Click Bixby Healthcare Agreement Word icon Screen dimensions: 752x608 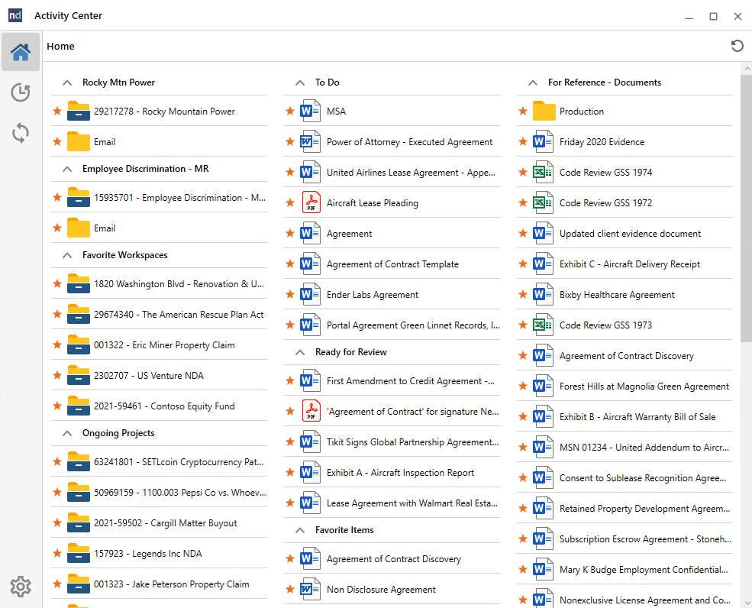tap(543, 294)
